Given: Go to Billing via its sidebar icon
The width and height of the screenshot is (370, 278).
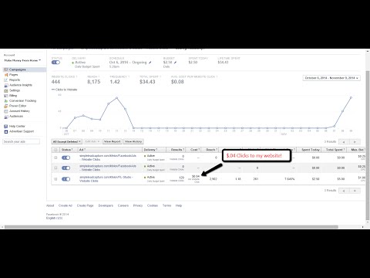Looking at the screenshot, I should point(6,96).
